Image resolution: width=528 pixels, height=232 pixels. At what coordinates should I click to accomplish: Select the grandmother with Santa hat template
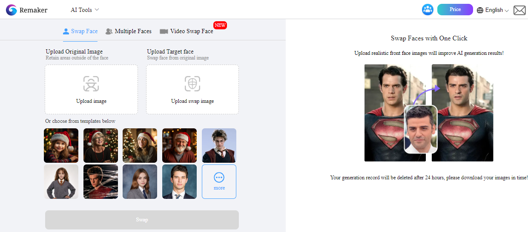click(x=100, y=145)
